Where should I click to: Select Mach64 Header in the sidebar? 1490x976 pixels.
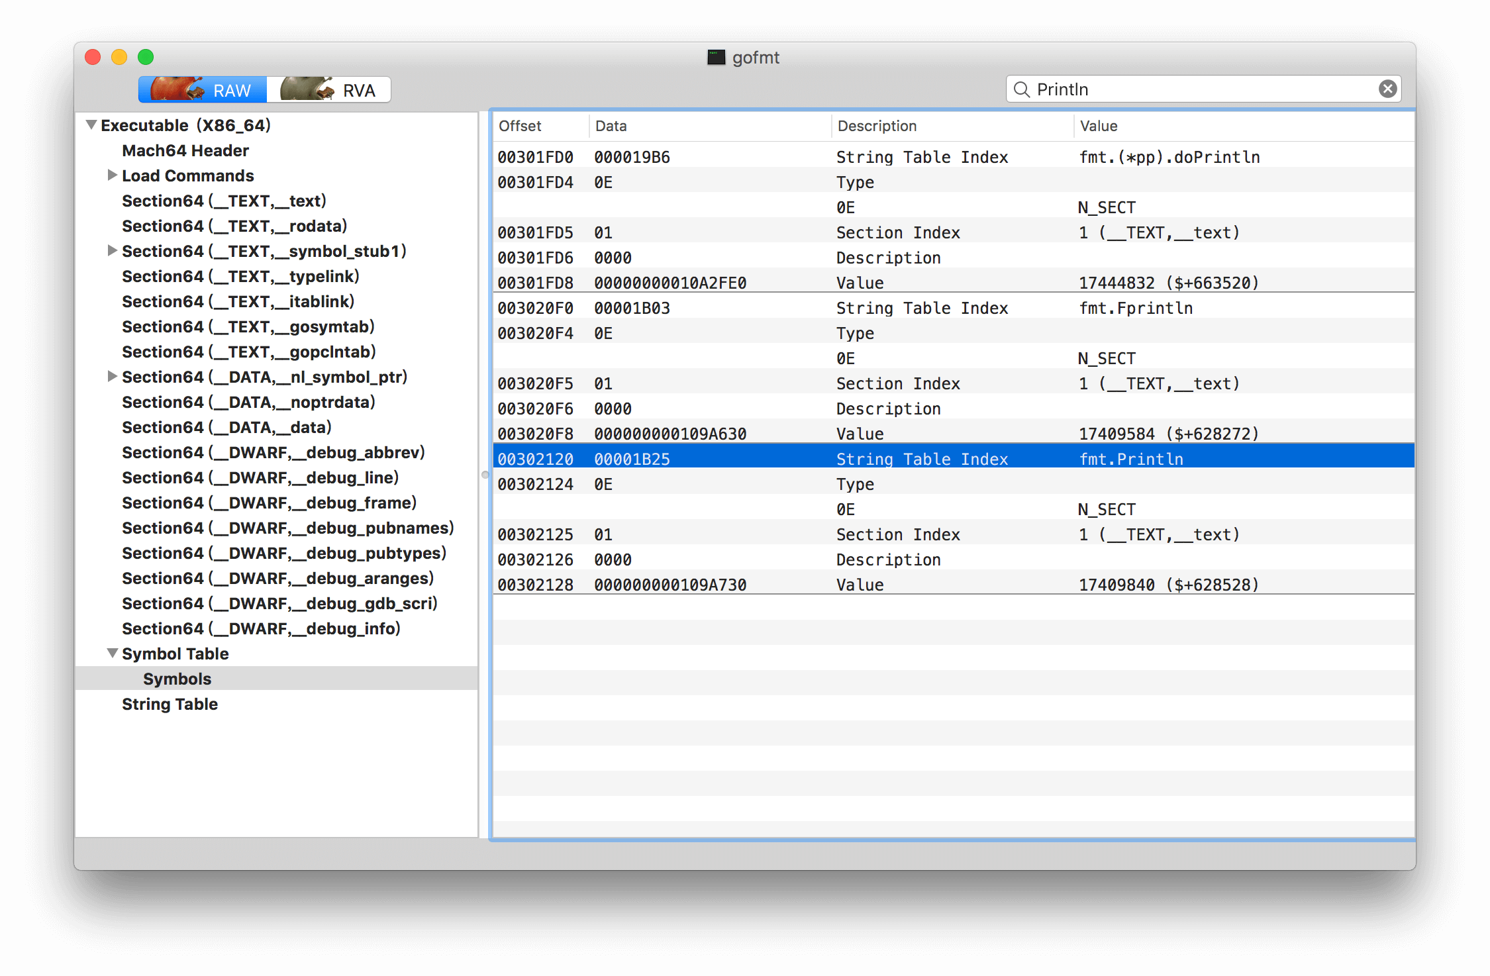pos(185,150)
